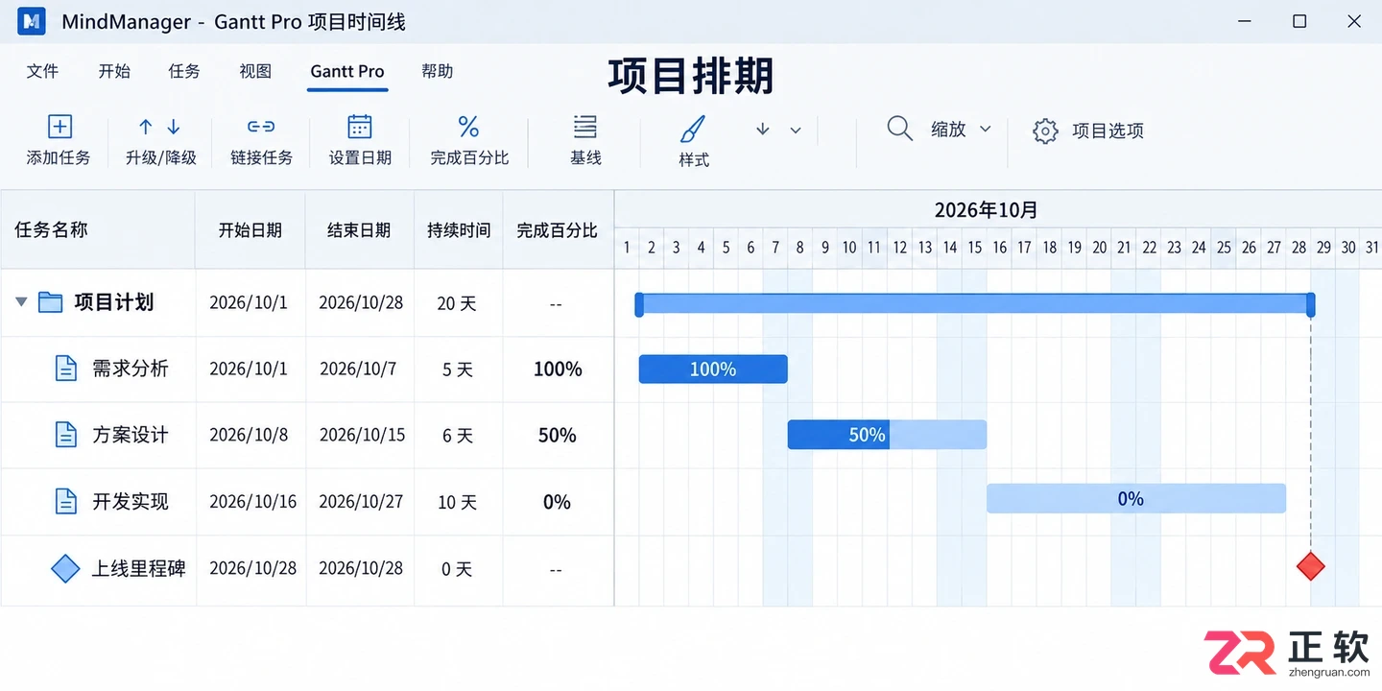This screenshot has width=1382, height=691.
Task: Open the 文件 menu
Action: click(42, 71)
